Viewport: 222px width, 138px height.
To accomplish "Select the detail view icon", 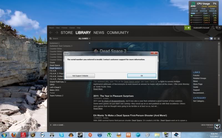I will (x=211, y=39).
